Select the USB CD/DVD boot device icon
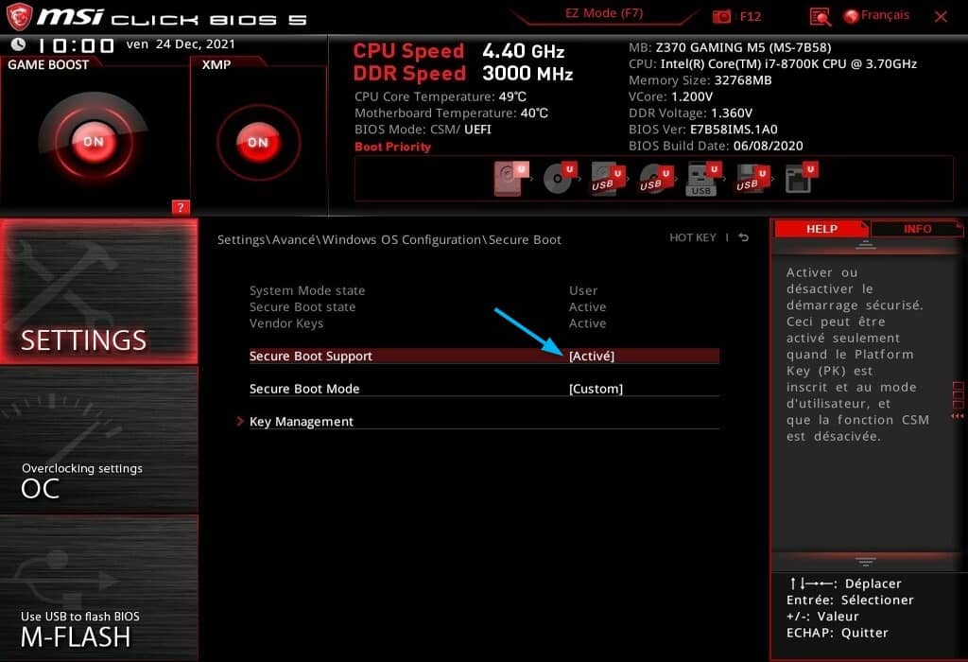 click(x=656, y=179)
